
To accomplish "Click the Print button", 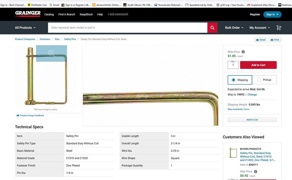I will coord(275,40).
